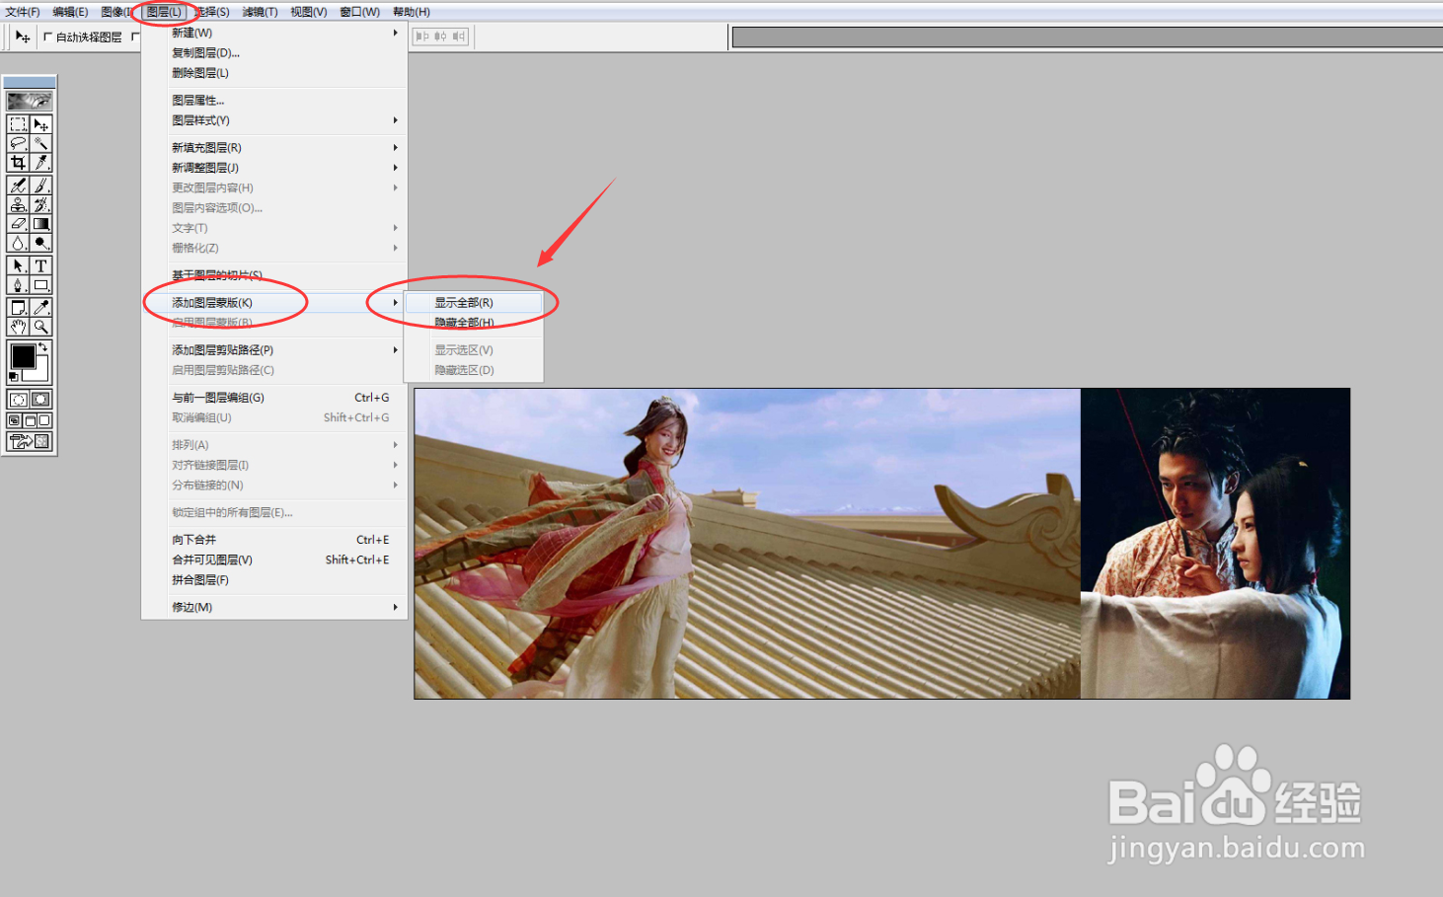Choose 显示全部(R) in mask submenu
The height and width of the screenshot is (897, 1443).
coord(474,303)
